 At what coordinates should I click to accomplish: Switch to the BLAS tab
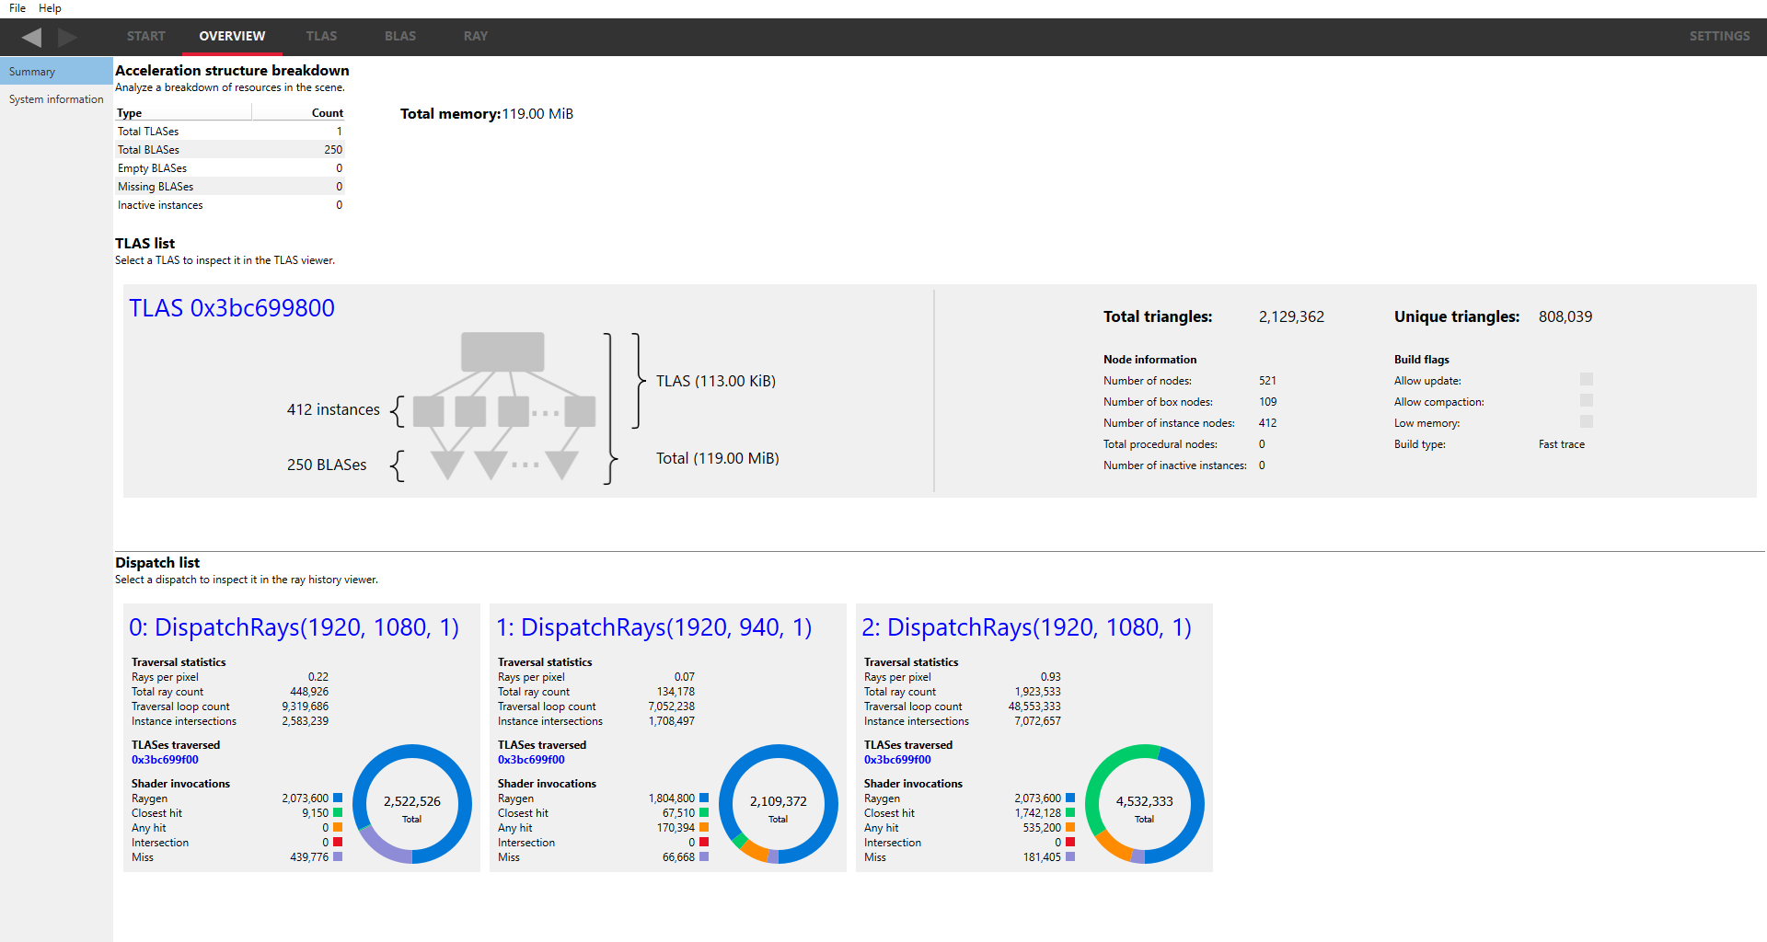399,36
